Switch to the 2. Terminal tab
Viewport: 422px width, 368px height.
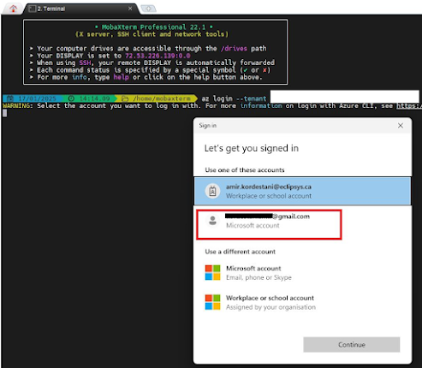81,9
